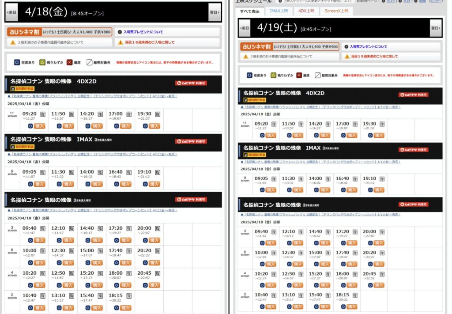On 4/19, click seat map icon beside 09:20
This screenshot has height=314, width=452.
[x=274, y=124]
